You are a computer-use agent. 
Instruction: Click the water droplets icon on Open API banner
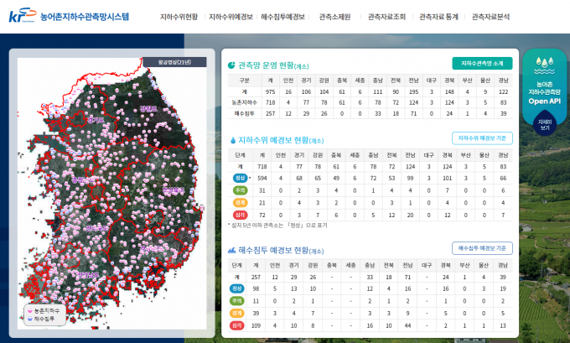[544, 67]
